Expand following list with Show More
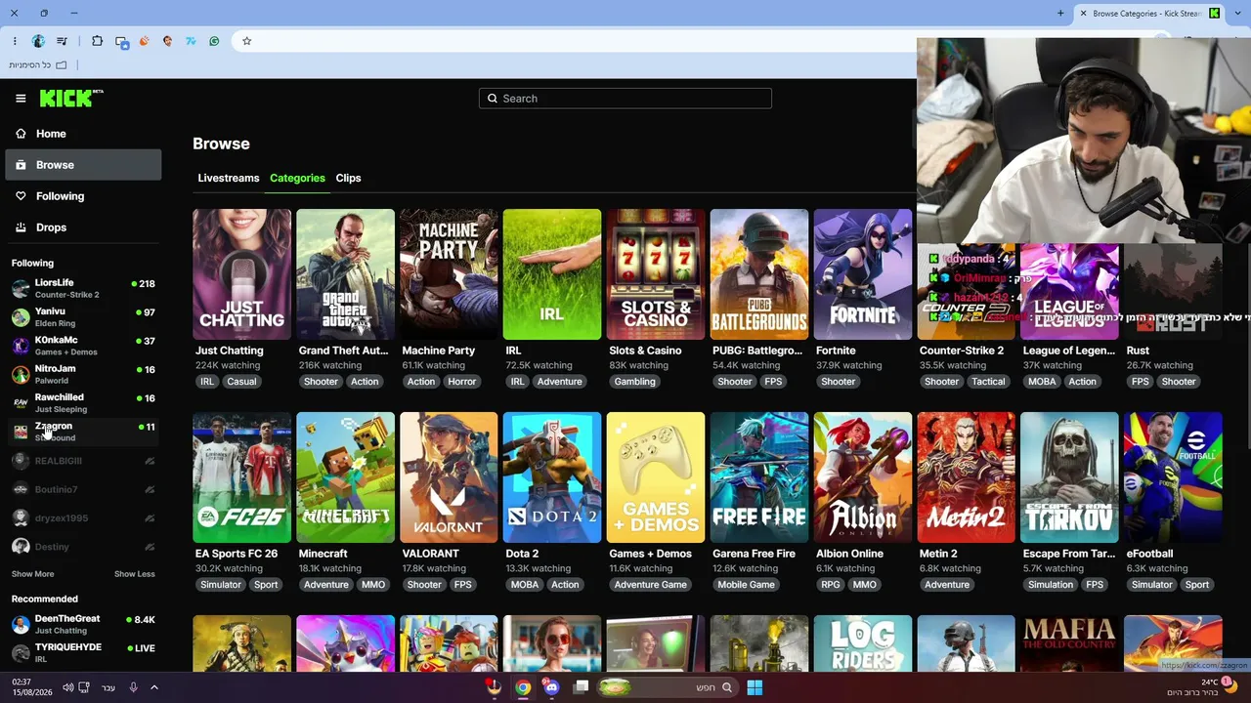Screen dimensions: 1251x703 (x=32, y=574)
